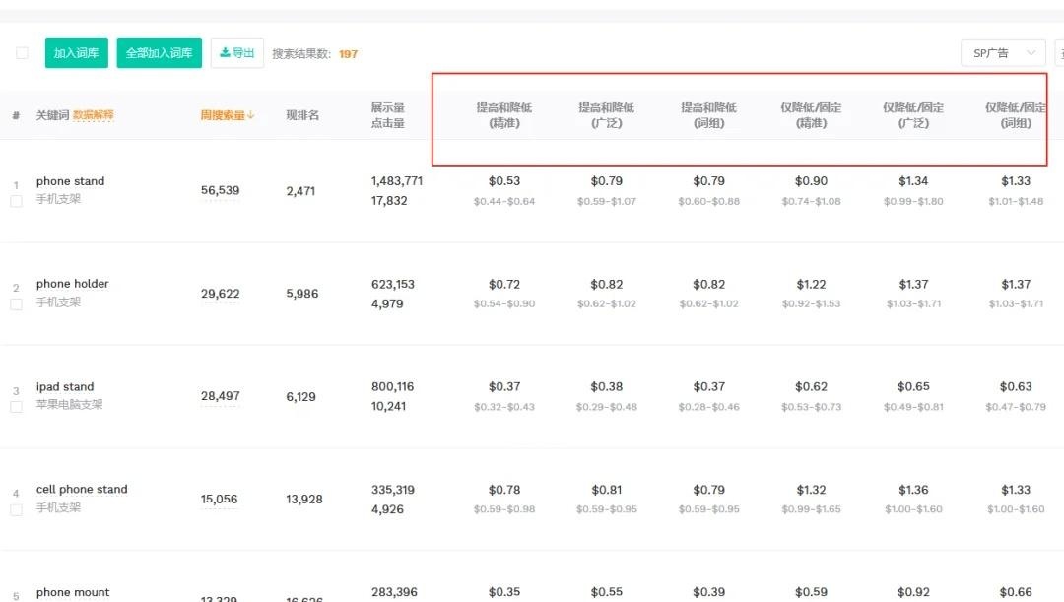Open the SP广告 dropdown
Viewport: 1064px width, 602px height.
[1004, 53]
